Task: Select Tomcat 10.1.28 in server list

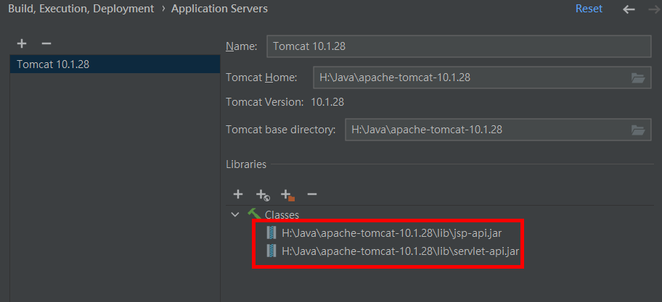Action: point(115,64)
